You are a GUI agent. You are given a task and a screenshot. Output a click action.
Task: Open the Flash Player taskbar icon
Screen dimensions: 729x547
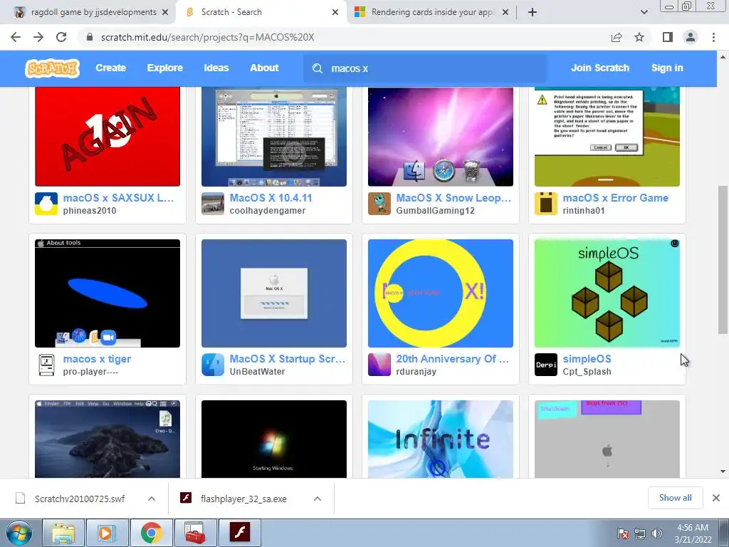point(241,533)
